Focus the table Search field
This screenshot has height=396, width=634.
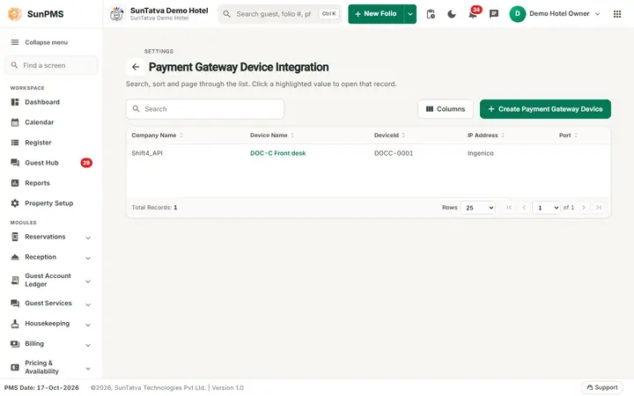(205, 109)
